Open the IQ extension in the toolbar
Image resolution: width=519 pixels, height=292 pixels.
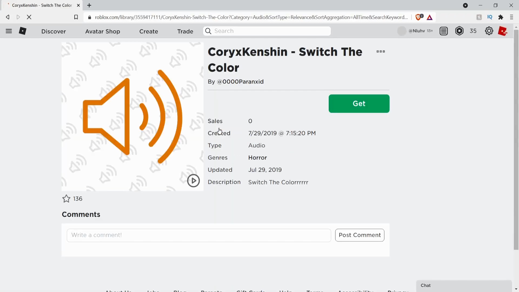point(490,17)
